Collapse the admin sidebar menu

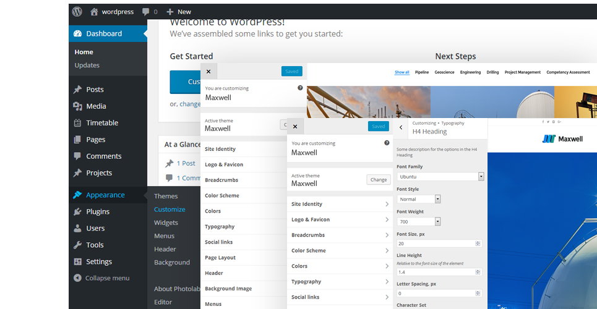101,278
